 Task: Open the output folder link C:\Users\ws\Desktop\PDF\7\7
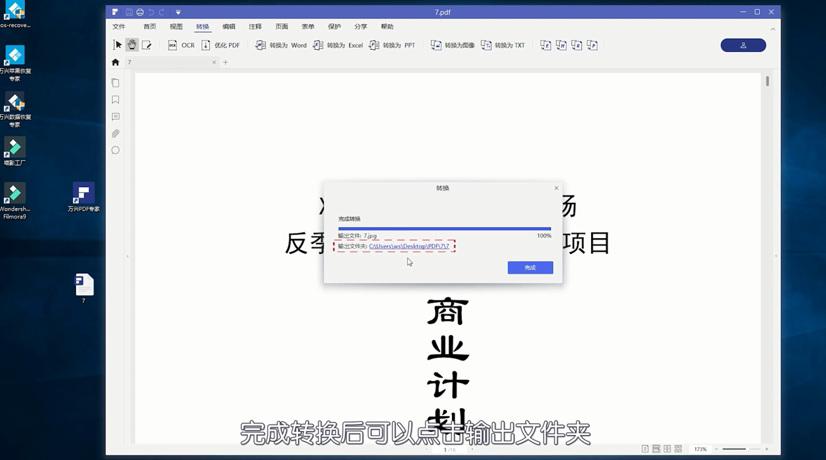pos(408,246)
